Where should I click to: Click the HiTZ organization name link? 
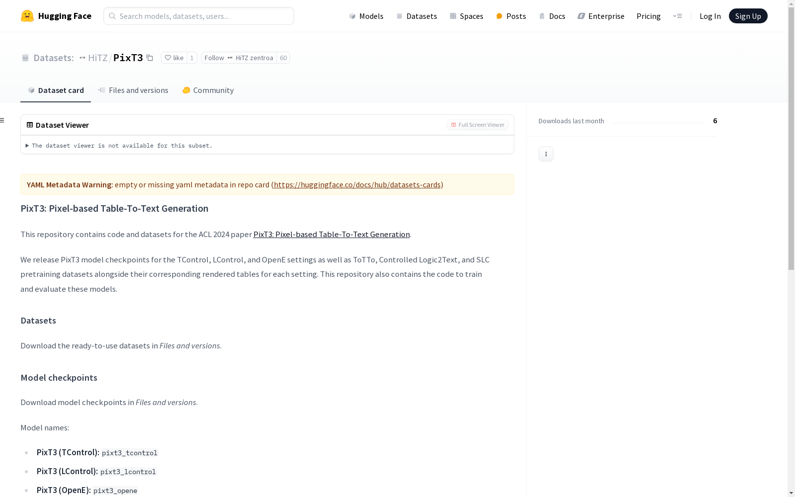(x=98, y=58)
